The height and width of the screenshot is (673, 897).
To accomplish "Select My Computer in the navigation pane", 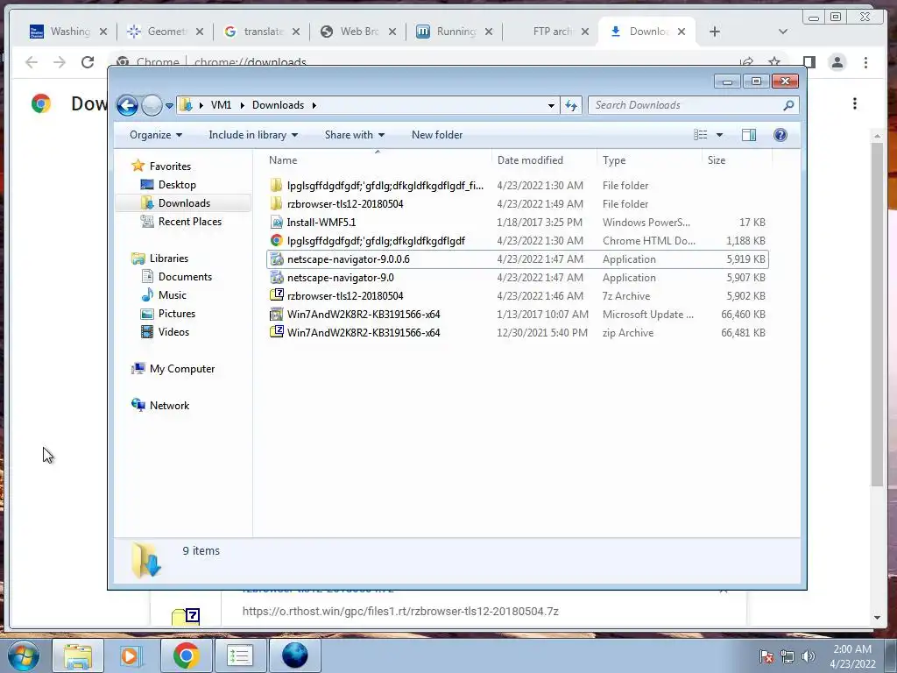I will click(x=182, y=369).
